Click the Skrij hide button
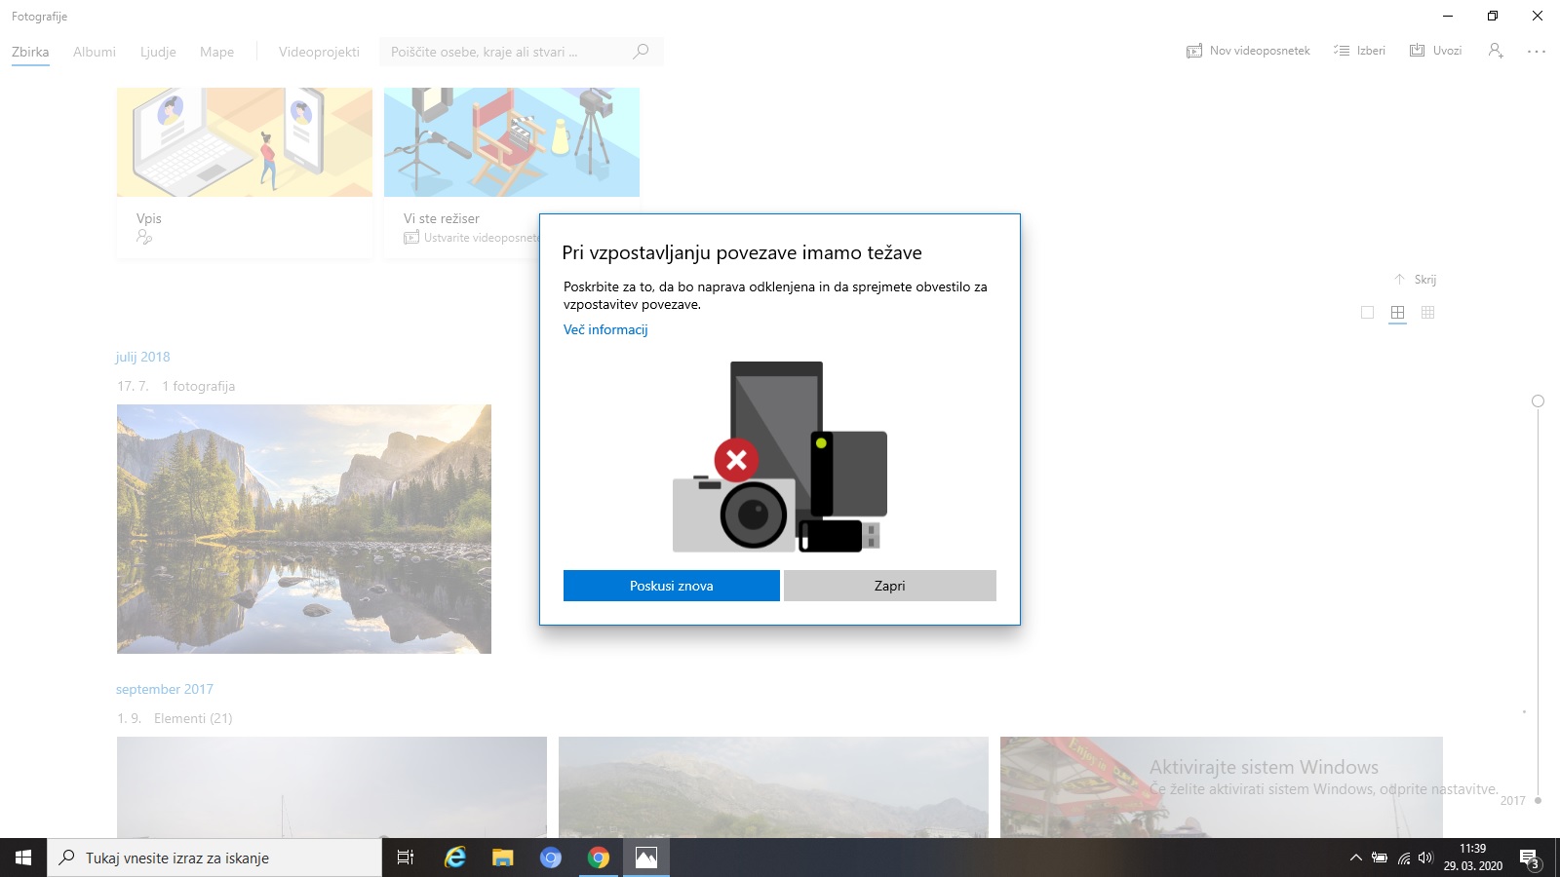Screen dimensions: 1560x877 tap(1415, 280)
